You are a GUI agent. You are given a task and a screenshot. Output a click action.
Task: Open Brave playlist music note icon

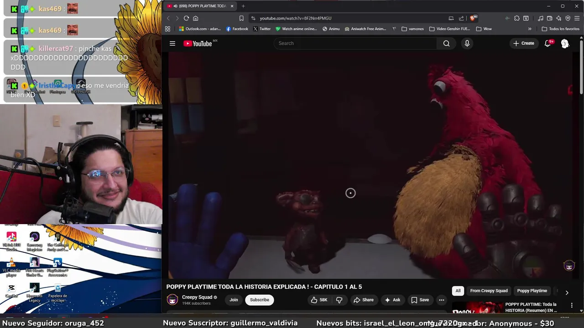click(541, 18)
